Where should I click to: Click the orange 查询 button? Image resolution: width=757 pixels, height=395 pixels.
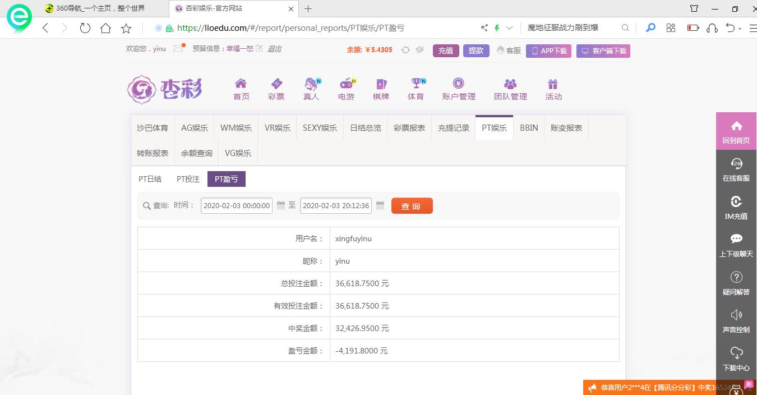click(412, 206)
